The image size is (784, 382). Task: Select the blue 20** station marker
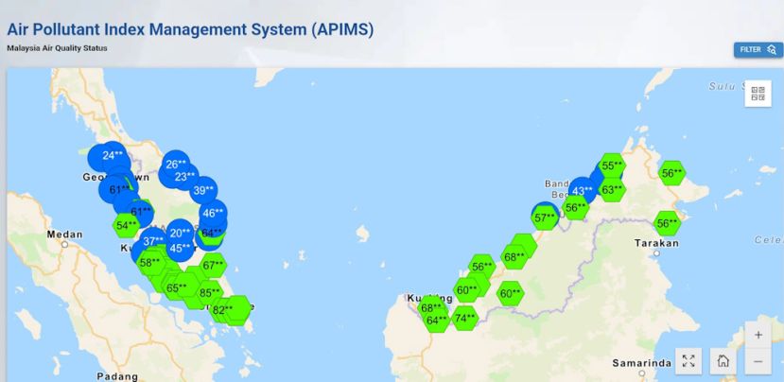point(180,233)
